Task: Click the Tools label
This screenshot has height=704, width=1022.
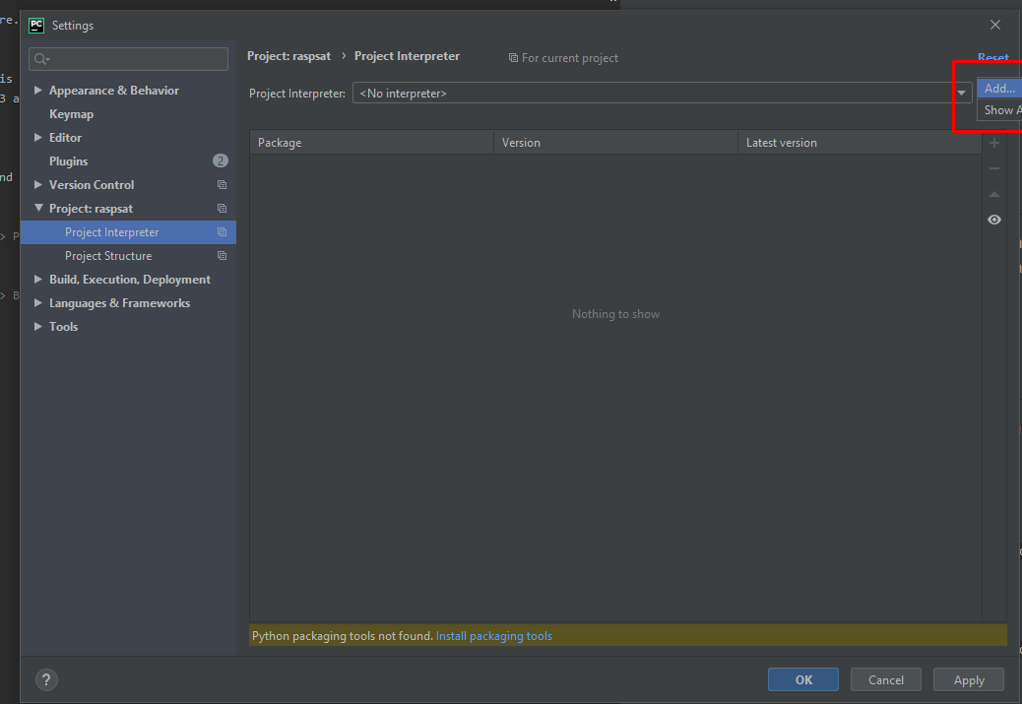Action: pyautogui.click(x=63, y=327)
